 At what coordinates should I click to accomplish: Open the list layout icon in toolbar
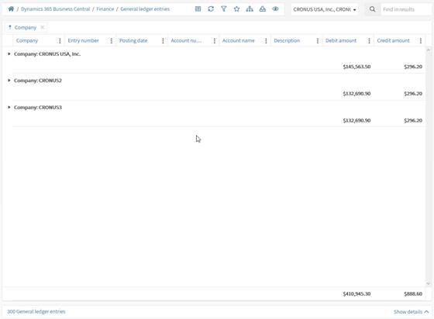pyautogui.click(x=198, y=9)
